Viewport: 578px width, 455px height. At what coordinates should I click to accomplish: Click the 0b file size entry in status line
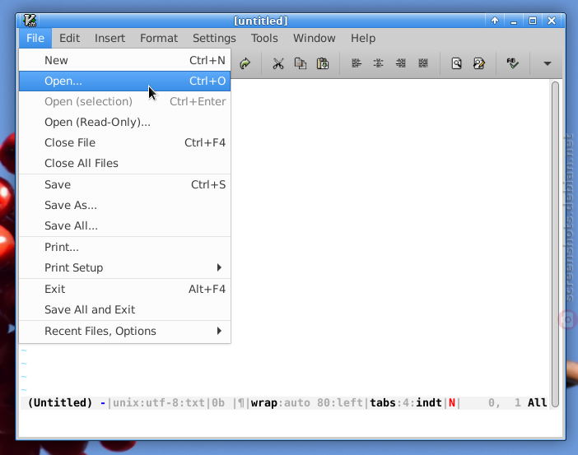[x=218, y=402]
